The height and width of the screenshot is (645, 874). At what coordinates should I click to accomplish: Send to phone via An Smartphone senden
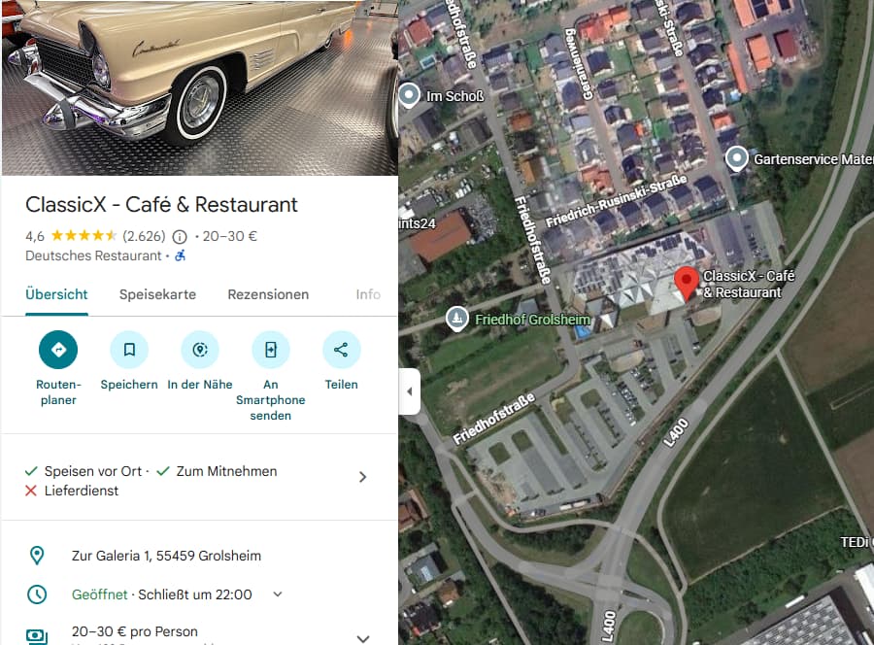(x=271, y=350)
